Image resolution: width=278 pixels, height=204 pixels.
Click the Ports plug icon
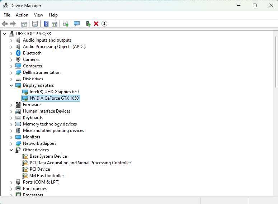pos(18,182)
